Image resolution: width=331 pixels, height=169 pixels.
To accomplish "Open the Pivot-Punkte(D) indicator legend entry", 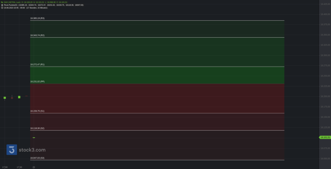I will pyautogui.click(x=11, y=5).
